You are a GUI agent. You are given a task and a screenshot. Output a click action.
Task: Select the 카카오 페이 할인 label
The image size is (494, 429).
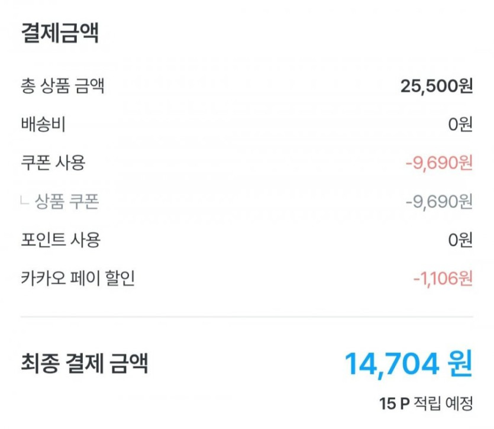(x=78, y=278)
